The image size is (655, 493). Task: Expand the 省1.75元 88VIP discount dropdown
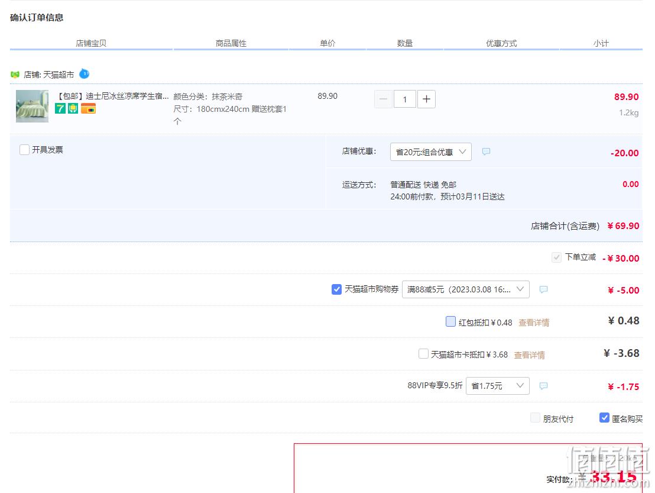click(x=498, y=385)
